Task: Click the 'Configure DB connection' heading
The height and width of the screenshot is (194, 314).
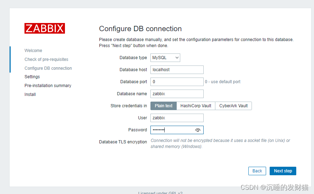Action: (140, 29)
